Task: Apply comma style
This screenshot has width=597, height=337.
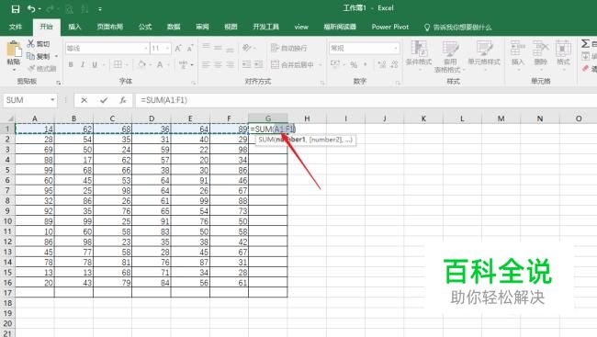Action: (x=366, y=64)
